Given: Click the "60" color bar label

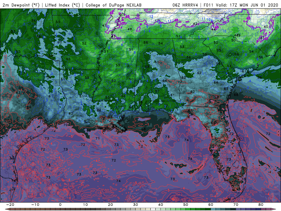Looking at the screenshot, I should click(211, 205).
